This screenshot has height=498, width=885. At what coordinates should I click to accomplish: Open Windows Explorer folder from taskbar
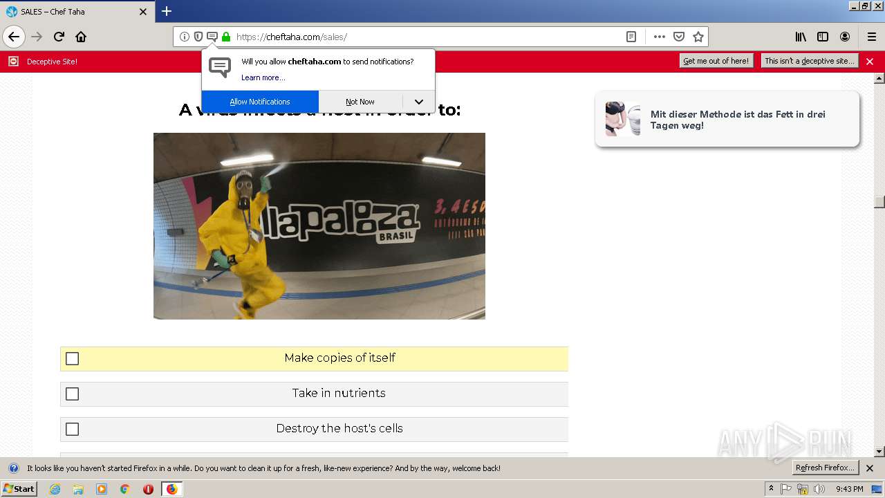[78, 489]
